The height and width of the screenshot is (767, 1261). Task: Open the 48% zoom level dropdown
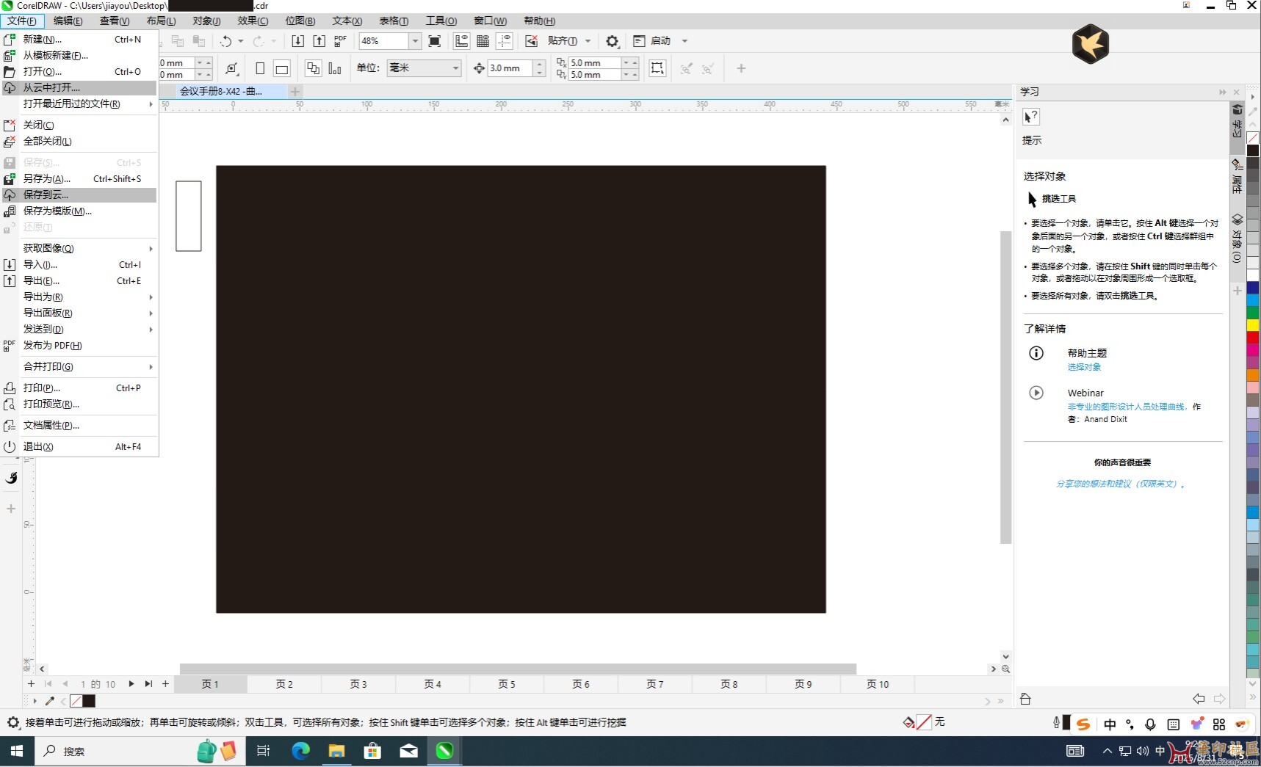415,41
